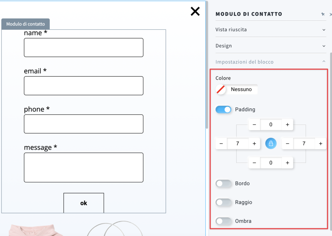Screen dimensions: 332x236
Task: Click the email input field
Action: coord(84,86)
